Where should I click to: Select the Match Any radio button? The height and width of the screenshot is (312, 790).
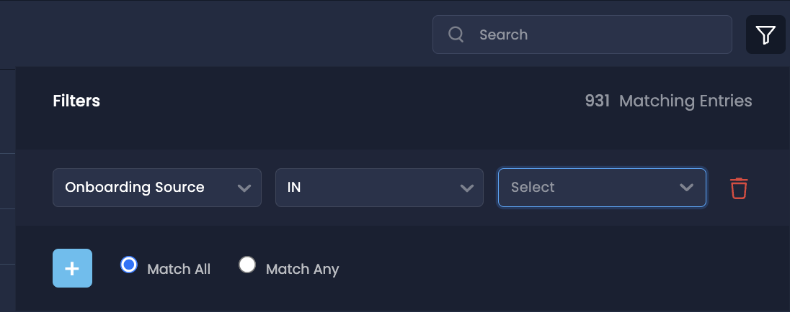click(247, 265)
